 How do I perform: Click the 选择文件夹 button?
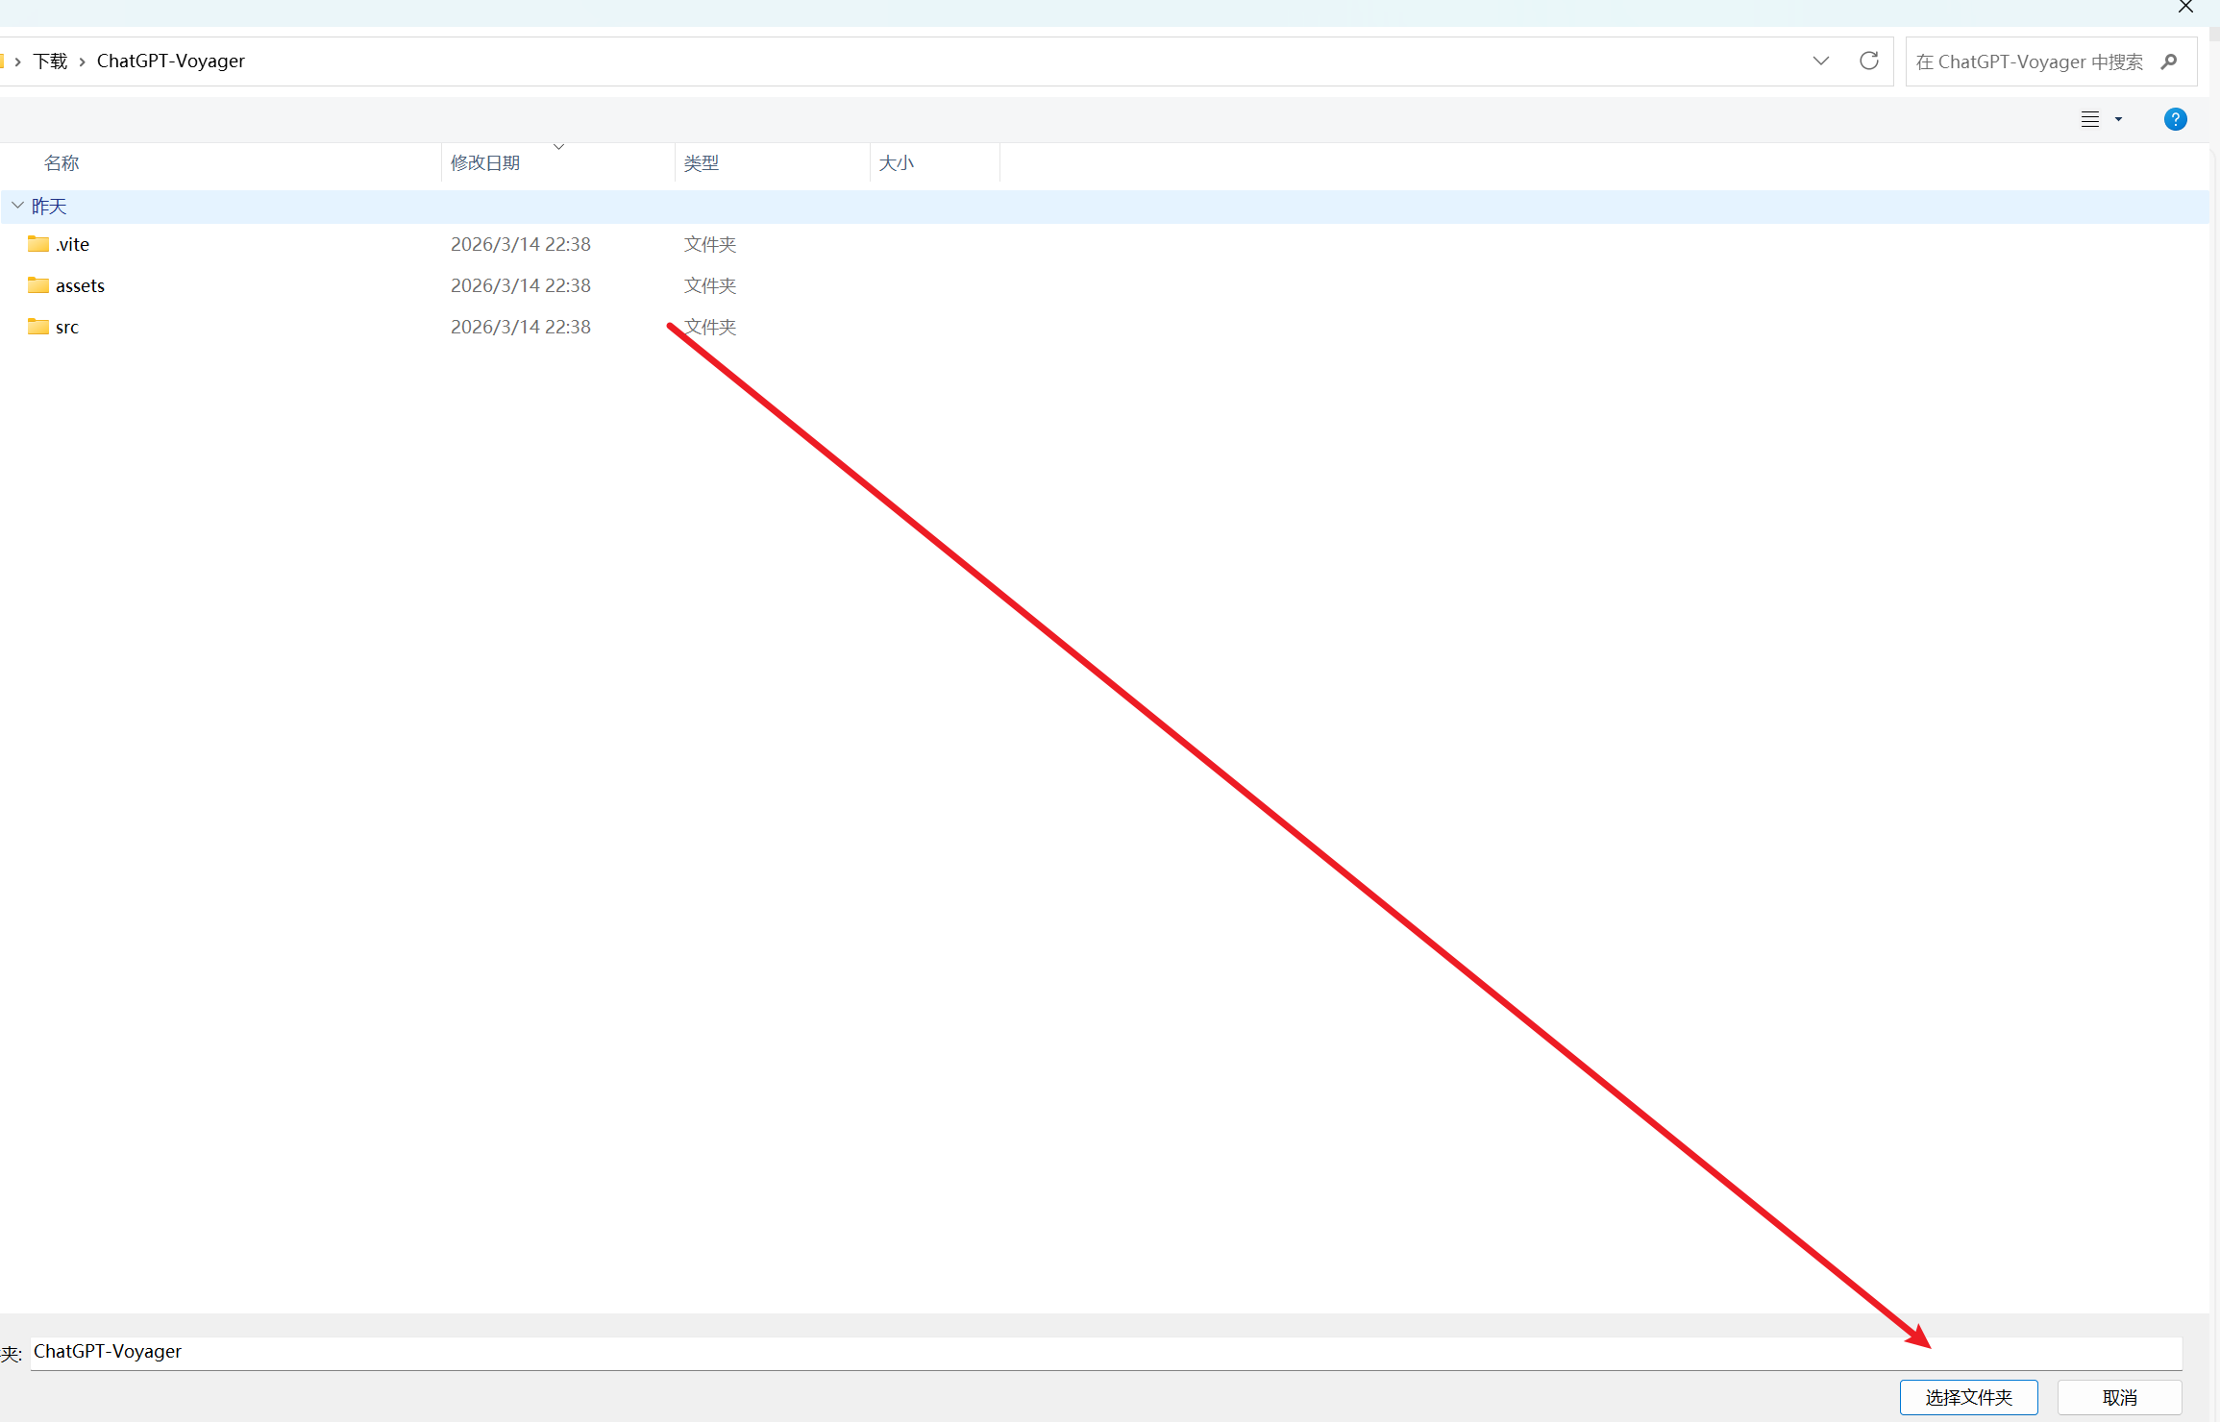click(1968, 1397)
